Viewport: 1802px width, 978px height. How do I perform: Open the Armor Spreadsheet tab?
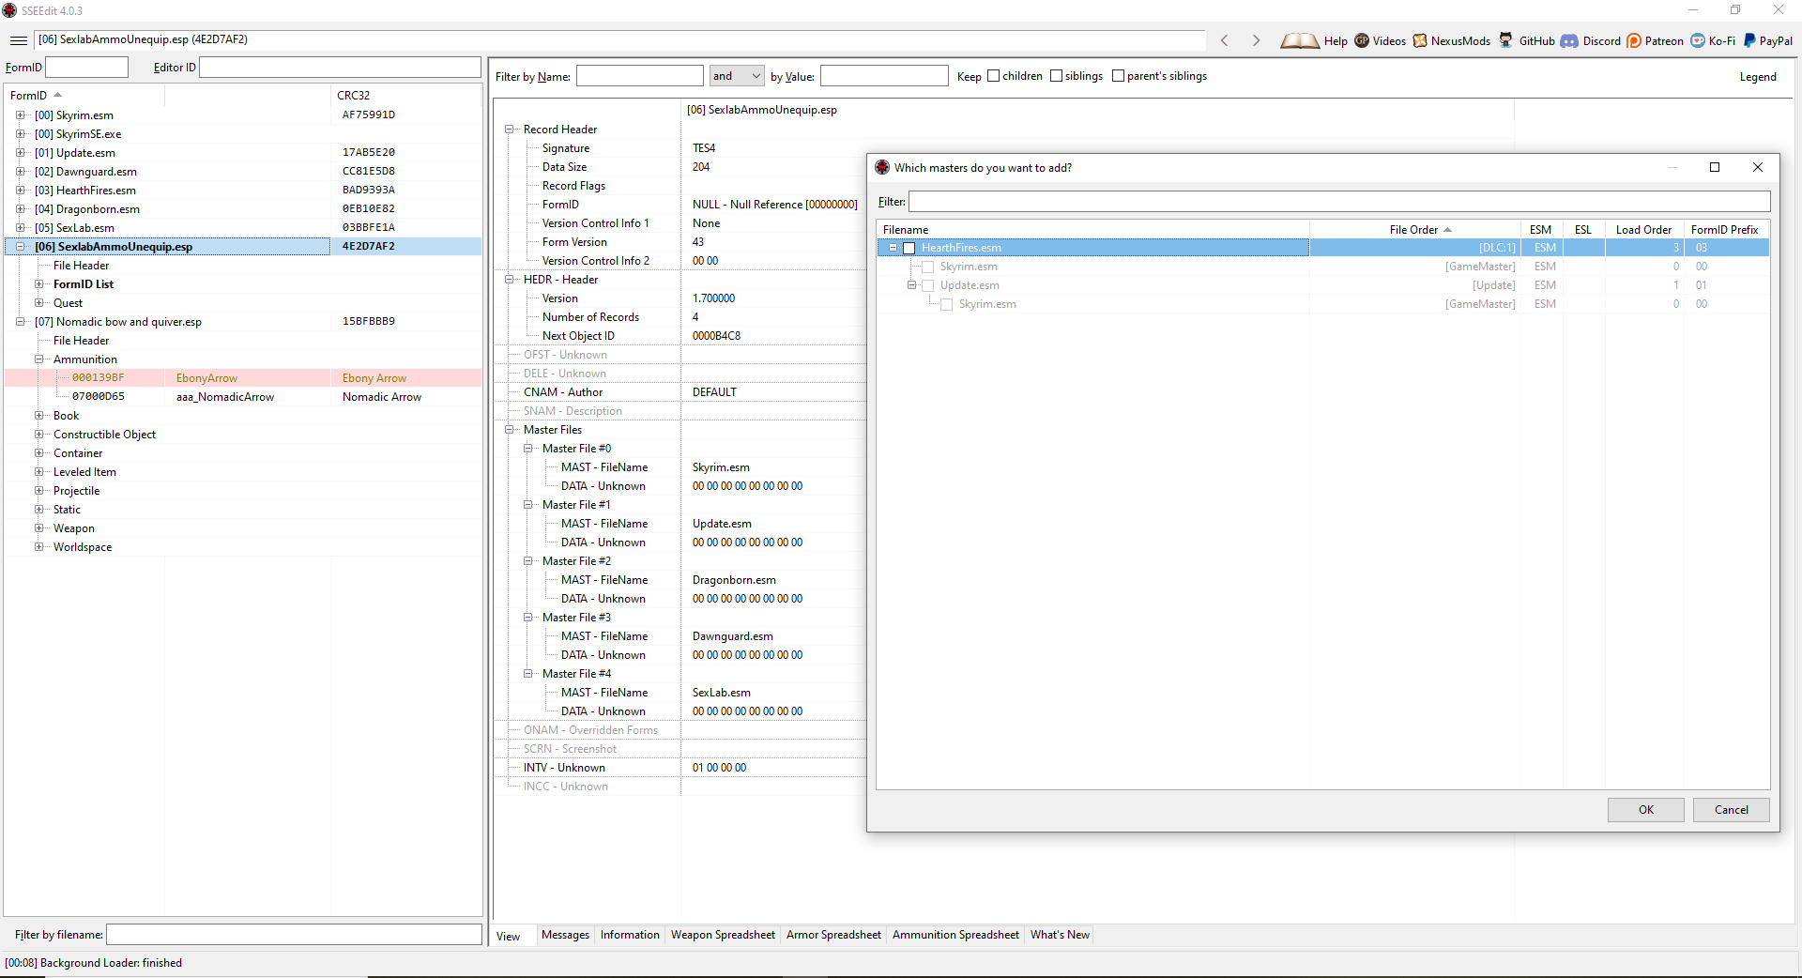[x=833, y=935]
